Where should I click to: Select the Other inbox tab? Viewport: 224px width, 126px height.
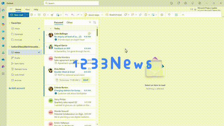click(x=69, y=22)
